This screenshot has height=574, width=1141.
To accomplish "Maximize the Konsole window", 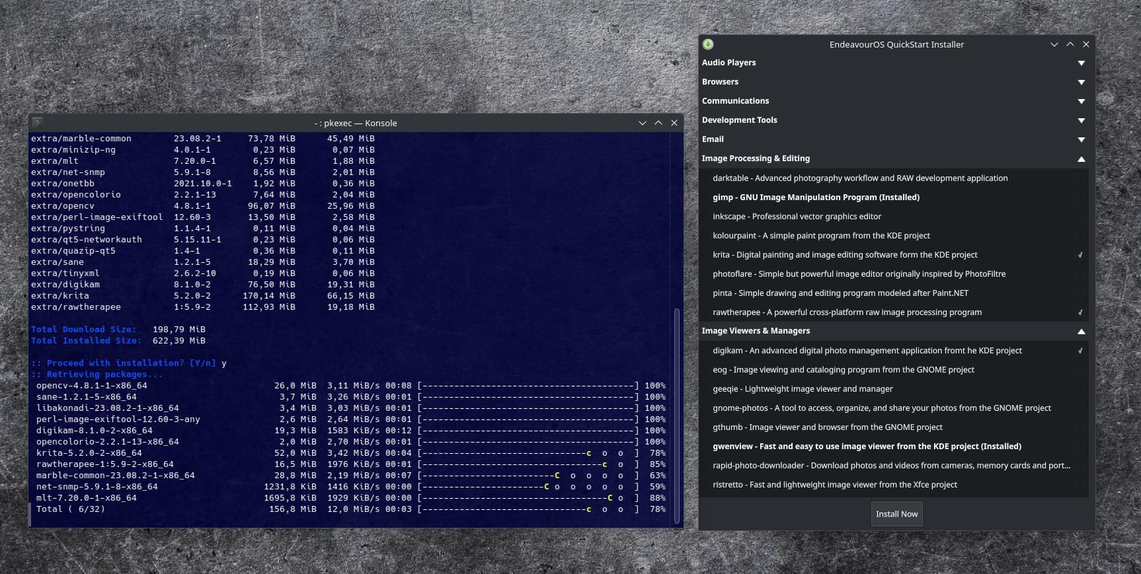I will pyautogui.click(x=658, y=123).
